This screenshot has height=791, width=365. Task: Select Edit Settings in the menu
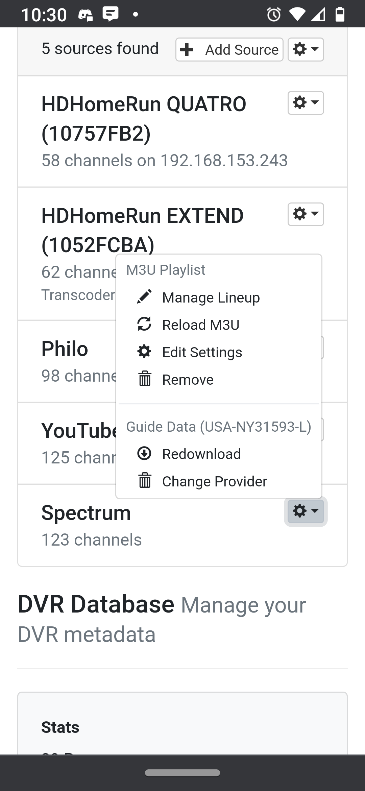(x=202, y=352)
